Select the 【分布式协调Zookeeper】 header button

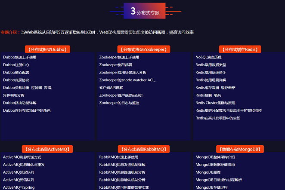point(144,49)
